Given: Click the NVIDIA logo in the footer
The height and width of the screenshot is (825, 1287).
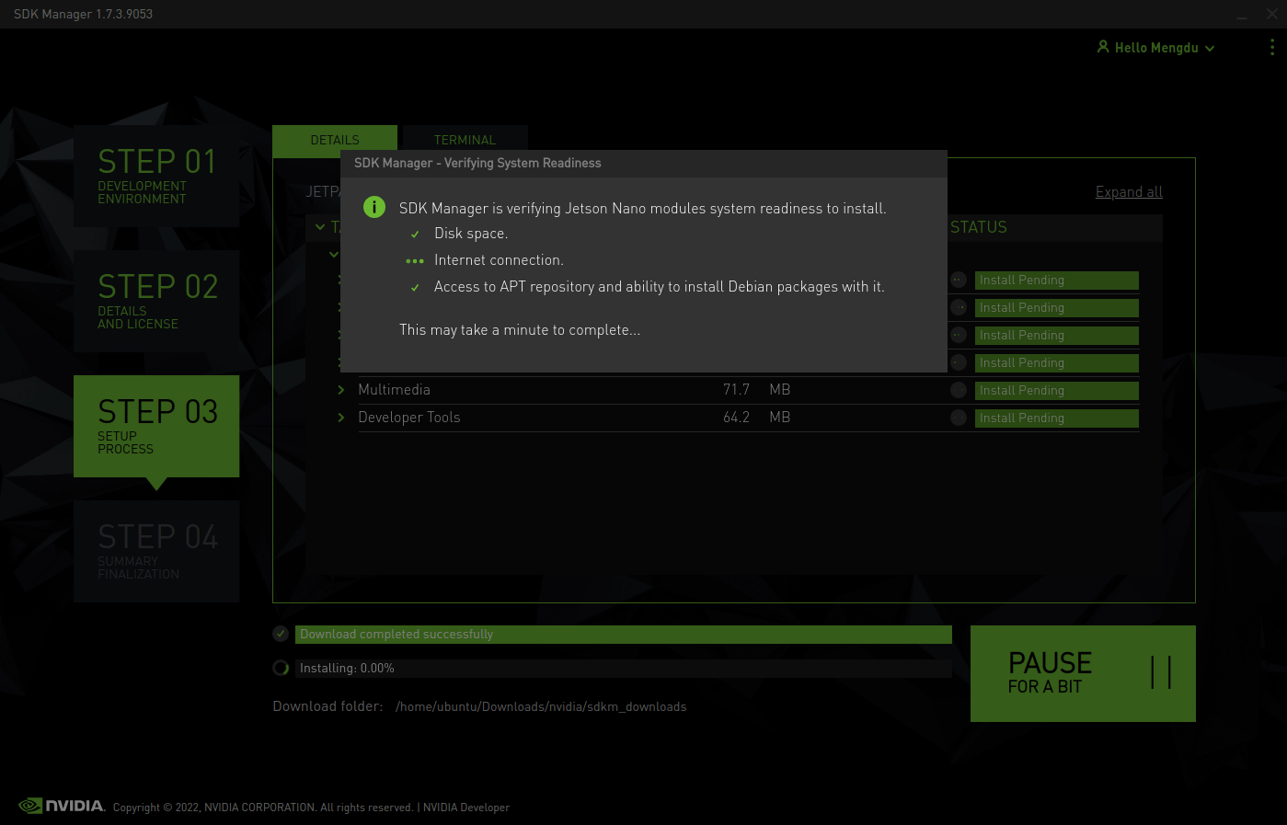Looking at the screenshot, I should point(62,806).
